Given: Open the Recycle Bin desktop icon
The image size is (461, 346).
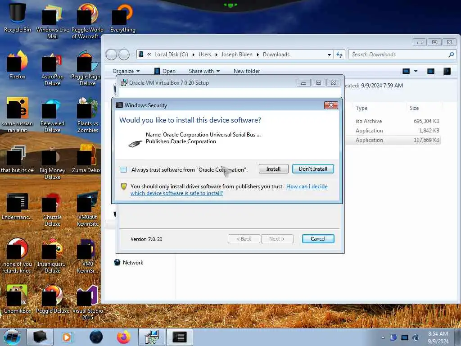Looking at the screenshot, I should (x=17, y=18).
